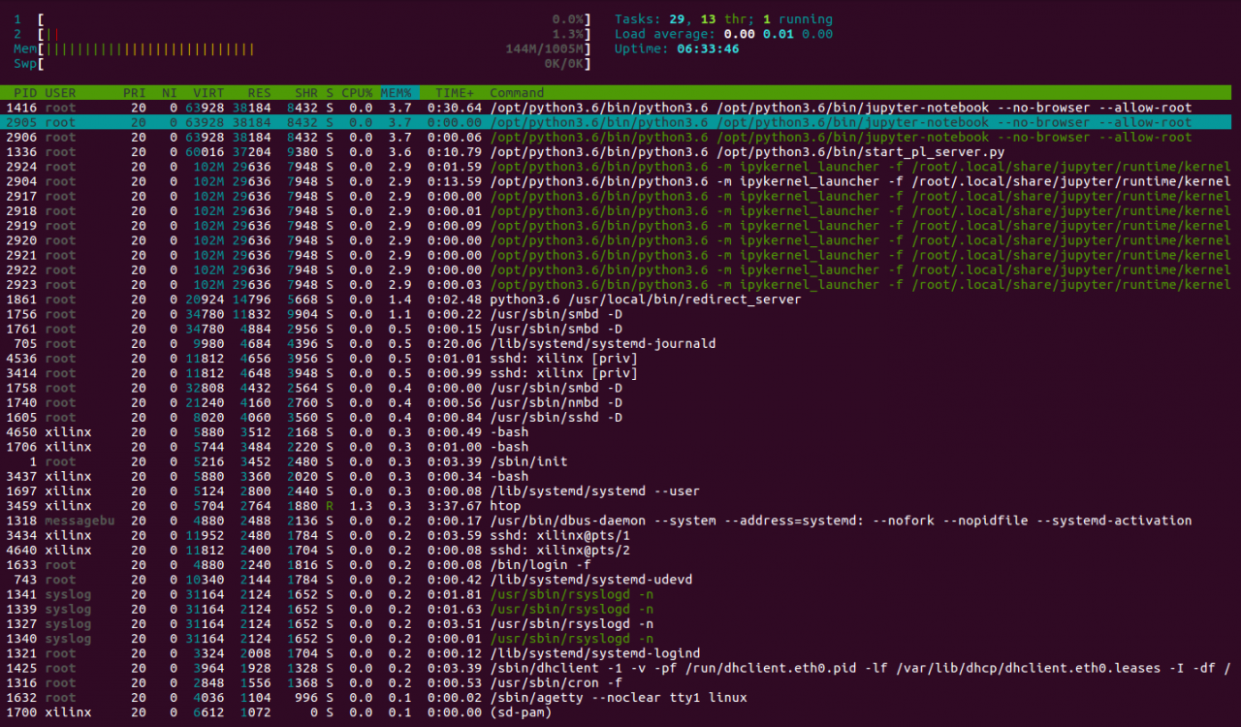Click the USER column header
Viewport: 1241px width, 727px height.
(60, 92)
